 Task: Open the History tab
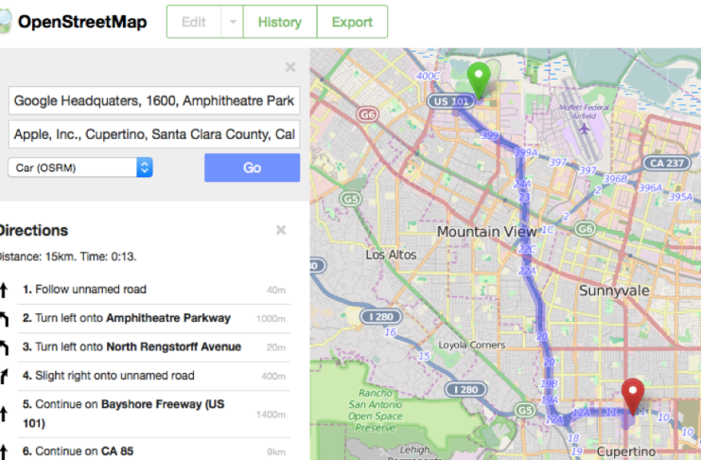click(280, 22)
